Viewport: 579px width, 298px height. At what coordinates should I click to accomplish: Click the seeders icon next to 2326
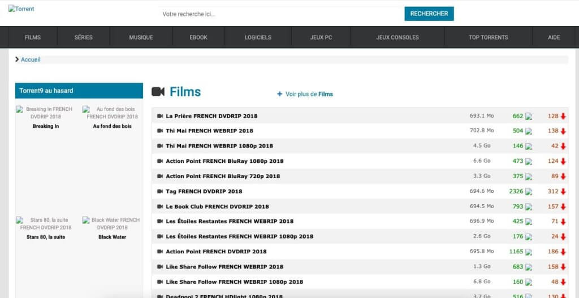[529, 192]
